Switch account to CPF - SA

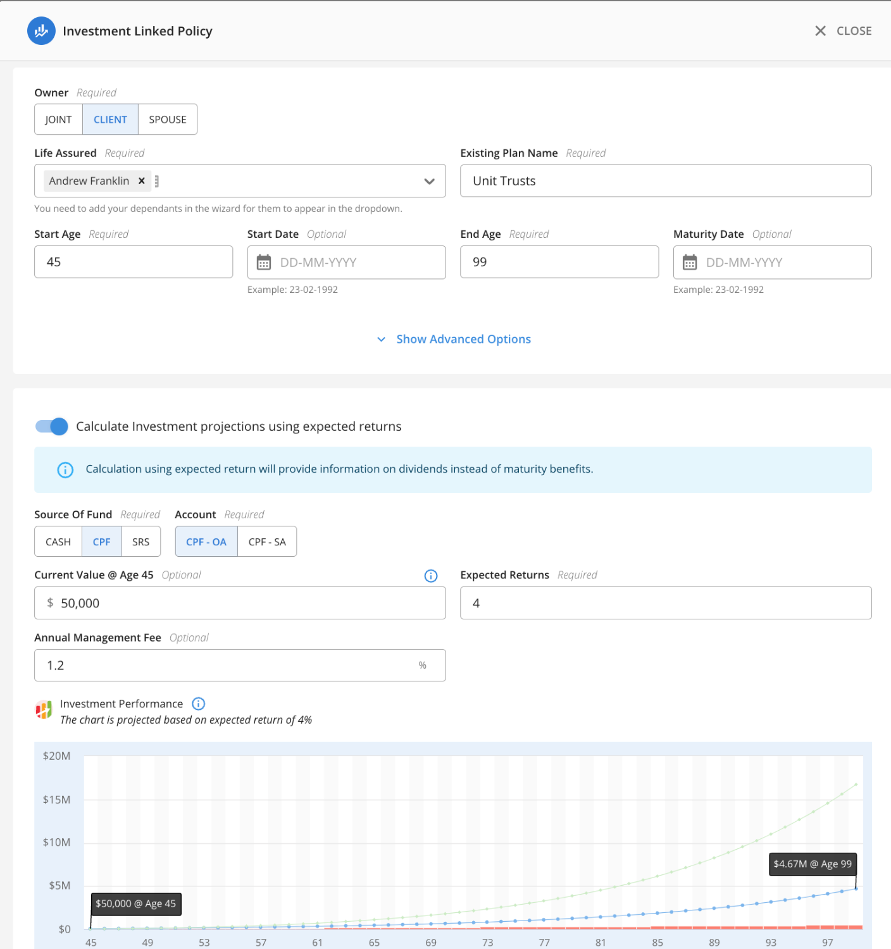pyautogui.click(x=267, y=542)
